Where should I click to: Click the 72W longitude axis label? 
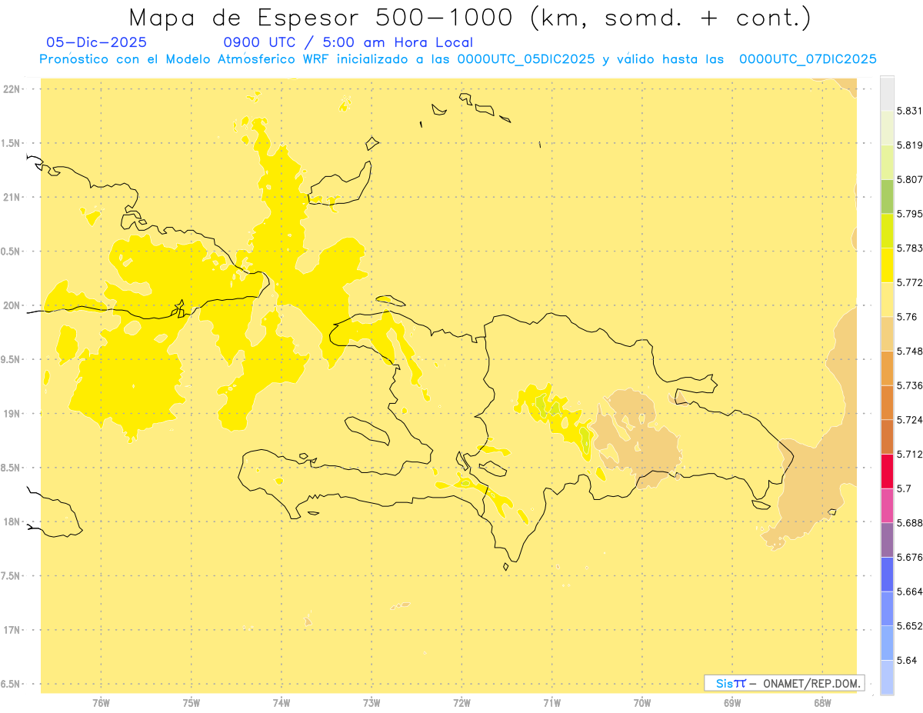point(461,703)
